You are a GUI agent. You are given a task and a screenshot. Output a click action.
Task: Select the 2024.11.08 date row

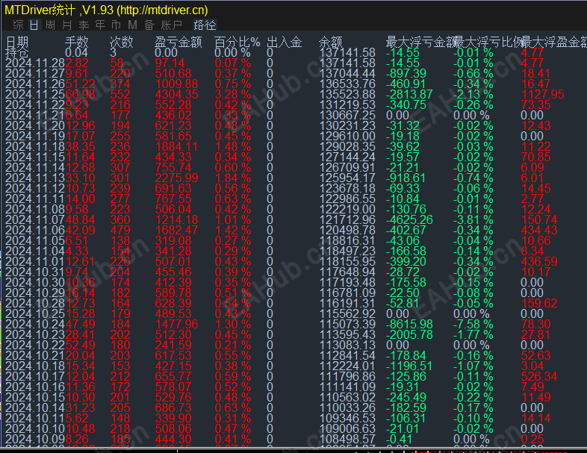click(35, 210)
